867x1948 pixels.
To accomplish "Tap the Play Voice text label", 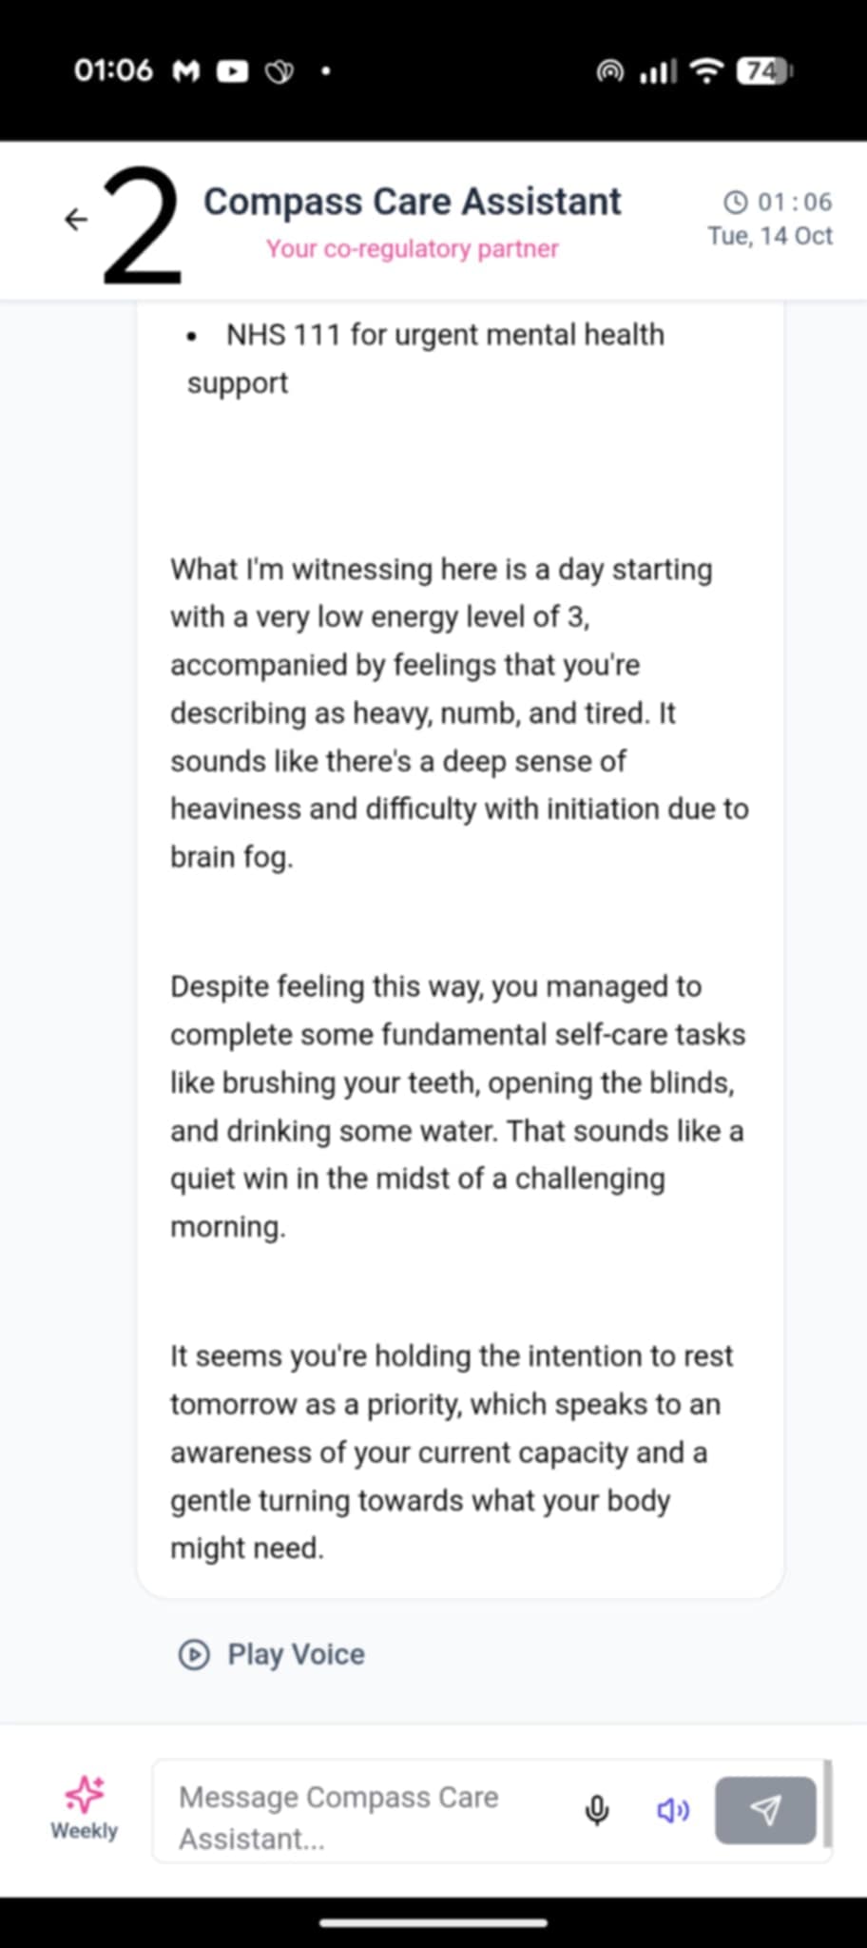I will [296, 1655].
